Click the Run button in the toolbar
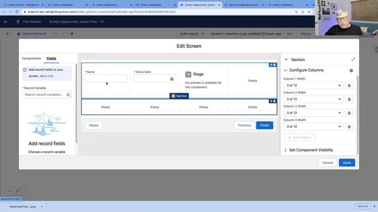Image resolution: width=378 pixels, height=212 pixels. tap(290, 34)
